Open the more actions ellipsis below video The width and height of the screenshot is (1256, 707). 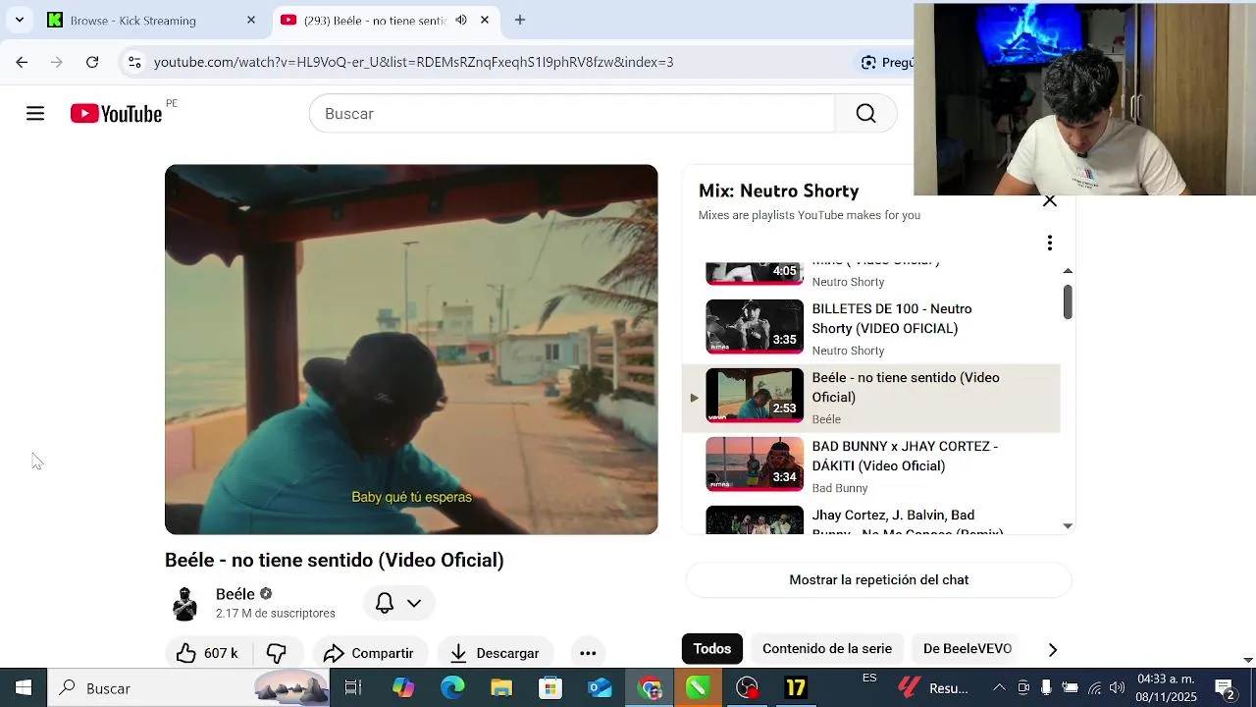click(x=588, y=653)
